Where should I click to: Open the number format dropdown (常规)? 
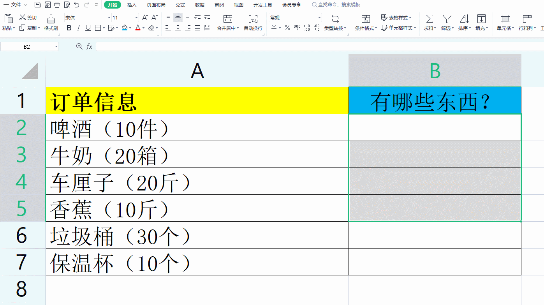click(320, 18)
